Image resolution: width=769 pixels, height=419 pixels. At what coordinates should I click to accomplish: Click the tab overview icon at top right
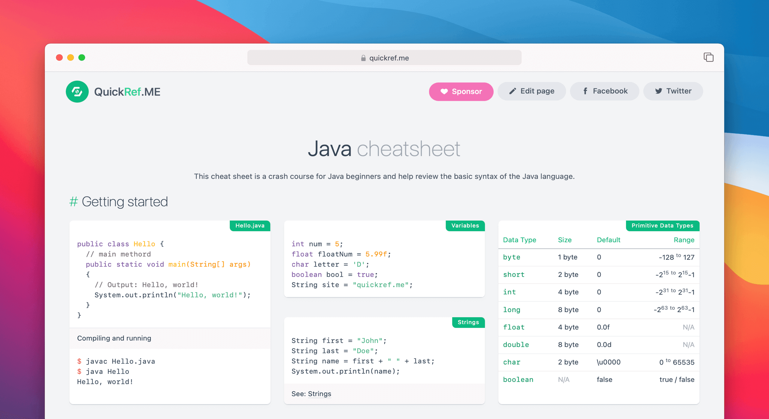(709, 57)
